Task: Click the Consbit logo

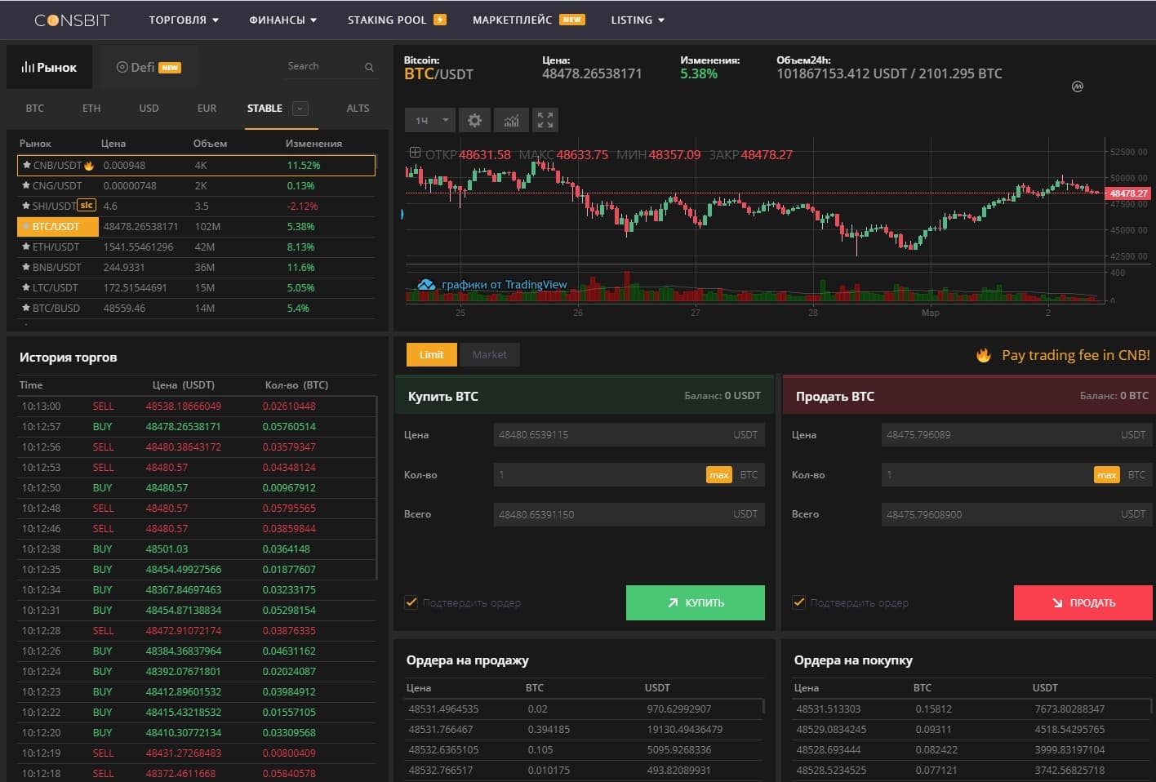Action: coord(72,20)
